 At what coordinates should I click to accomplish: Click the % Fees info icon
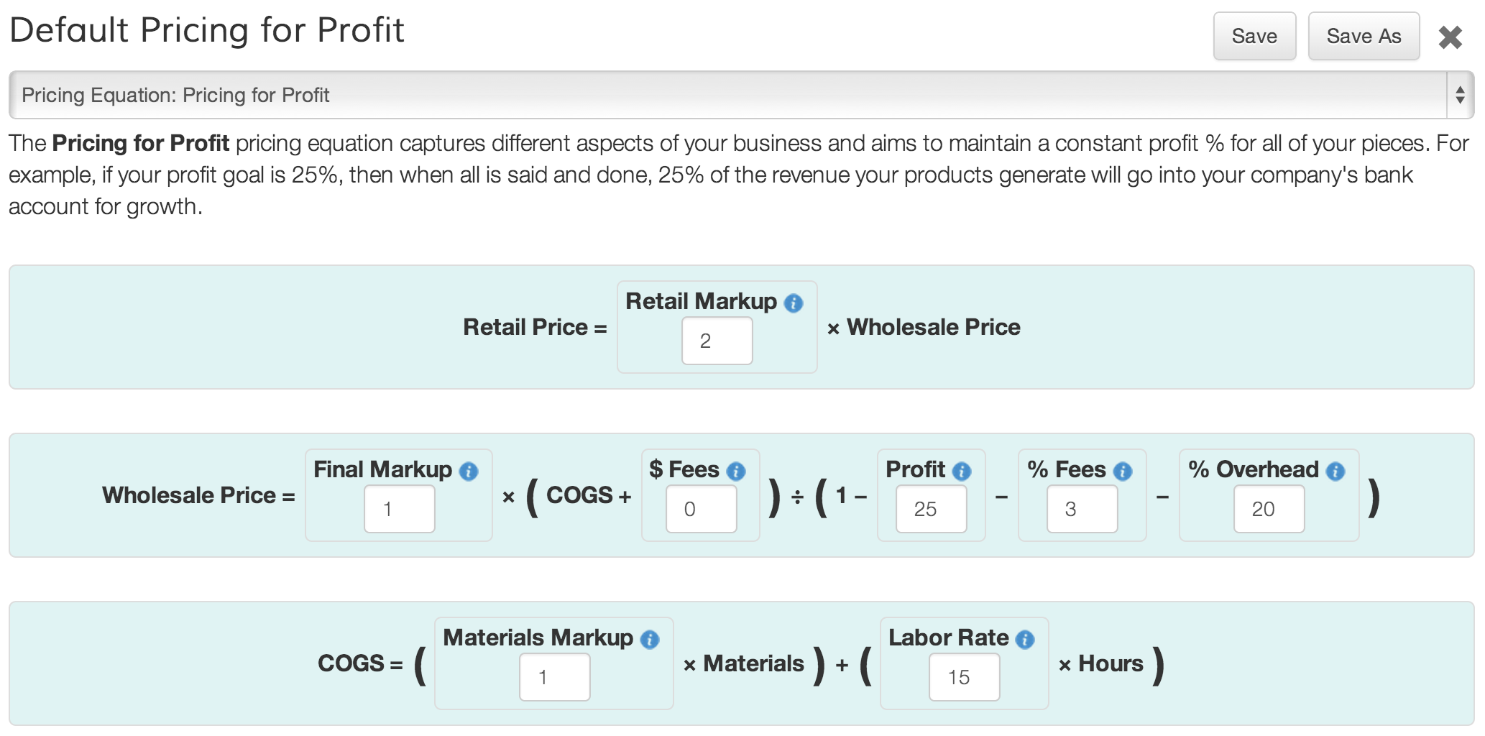1122,471
